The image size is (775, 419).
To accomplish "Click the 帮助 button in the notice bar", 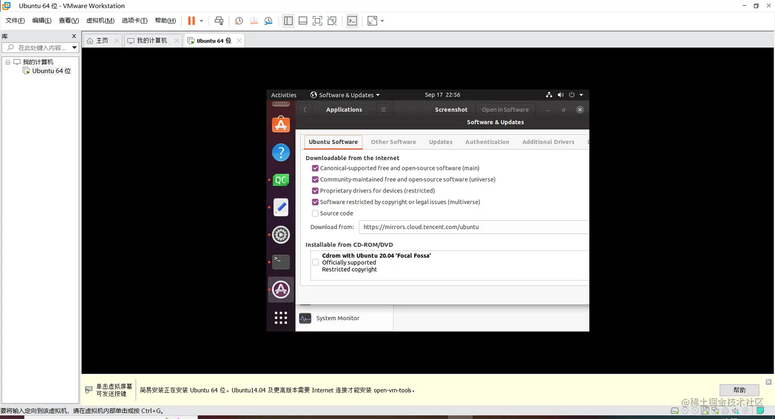I will tap(739, 390).
